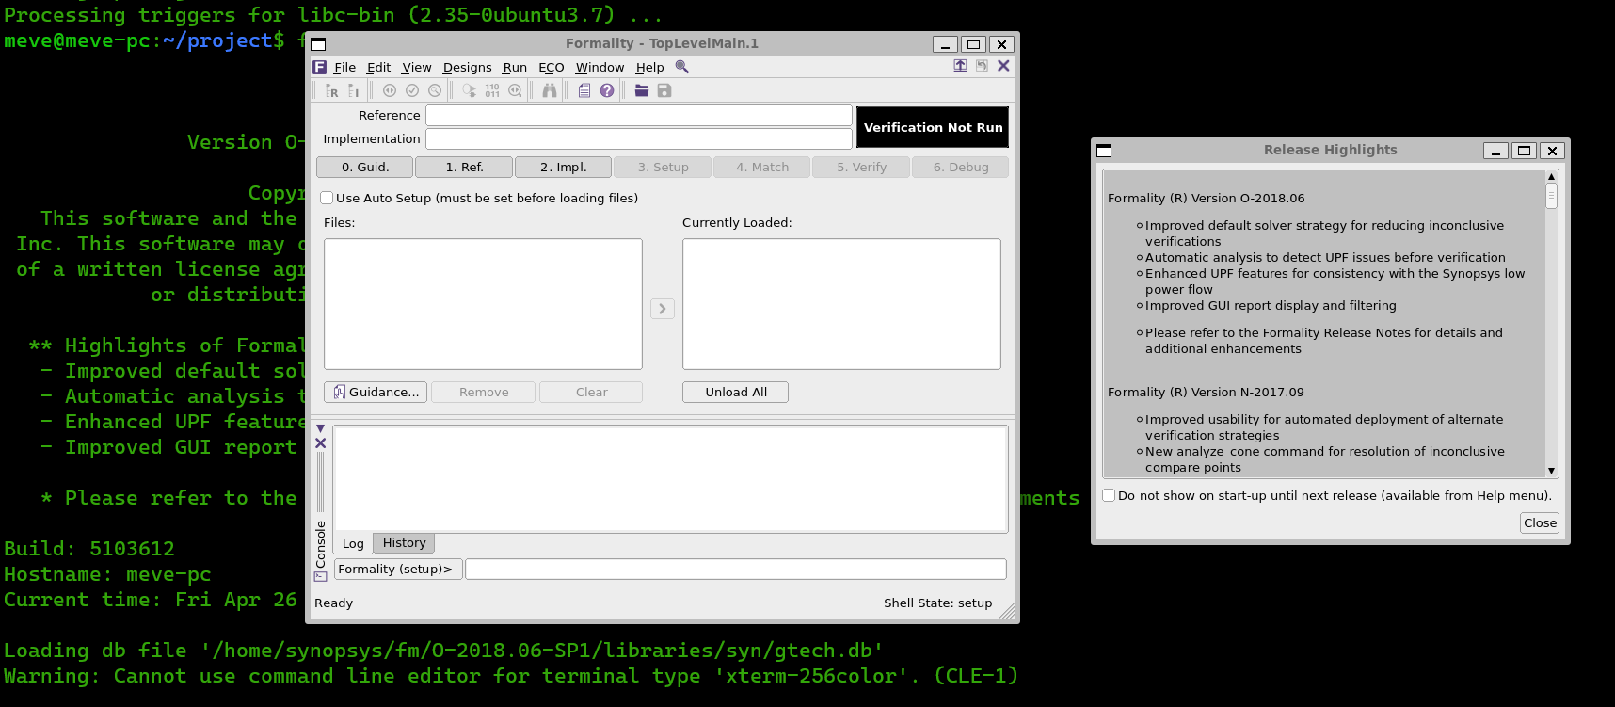Open the Help menu
The height and width of the screenshot is (707, 1615).
tap(649, 67)
